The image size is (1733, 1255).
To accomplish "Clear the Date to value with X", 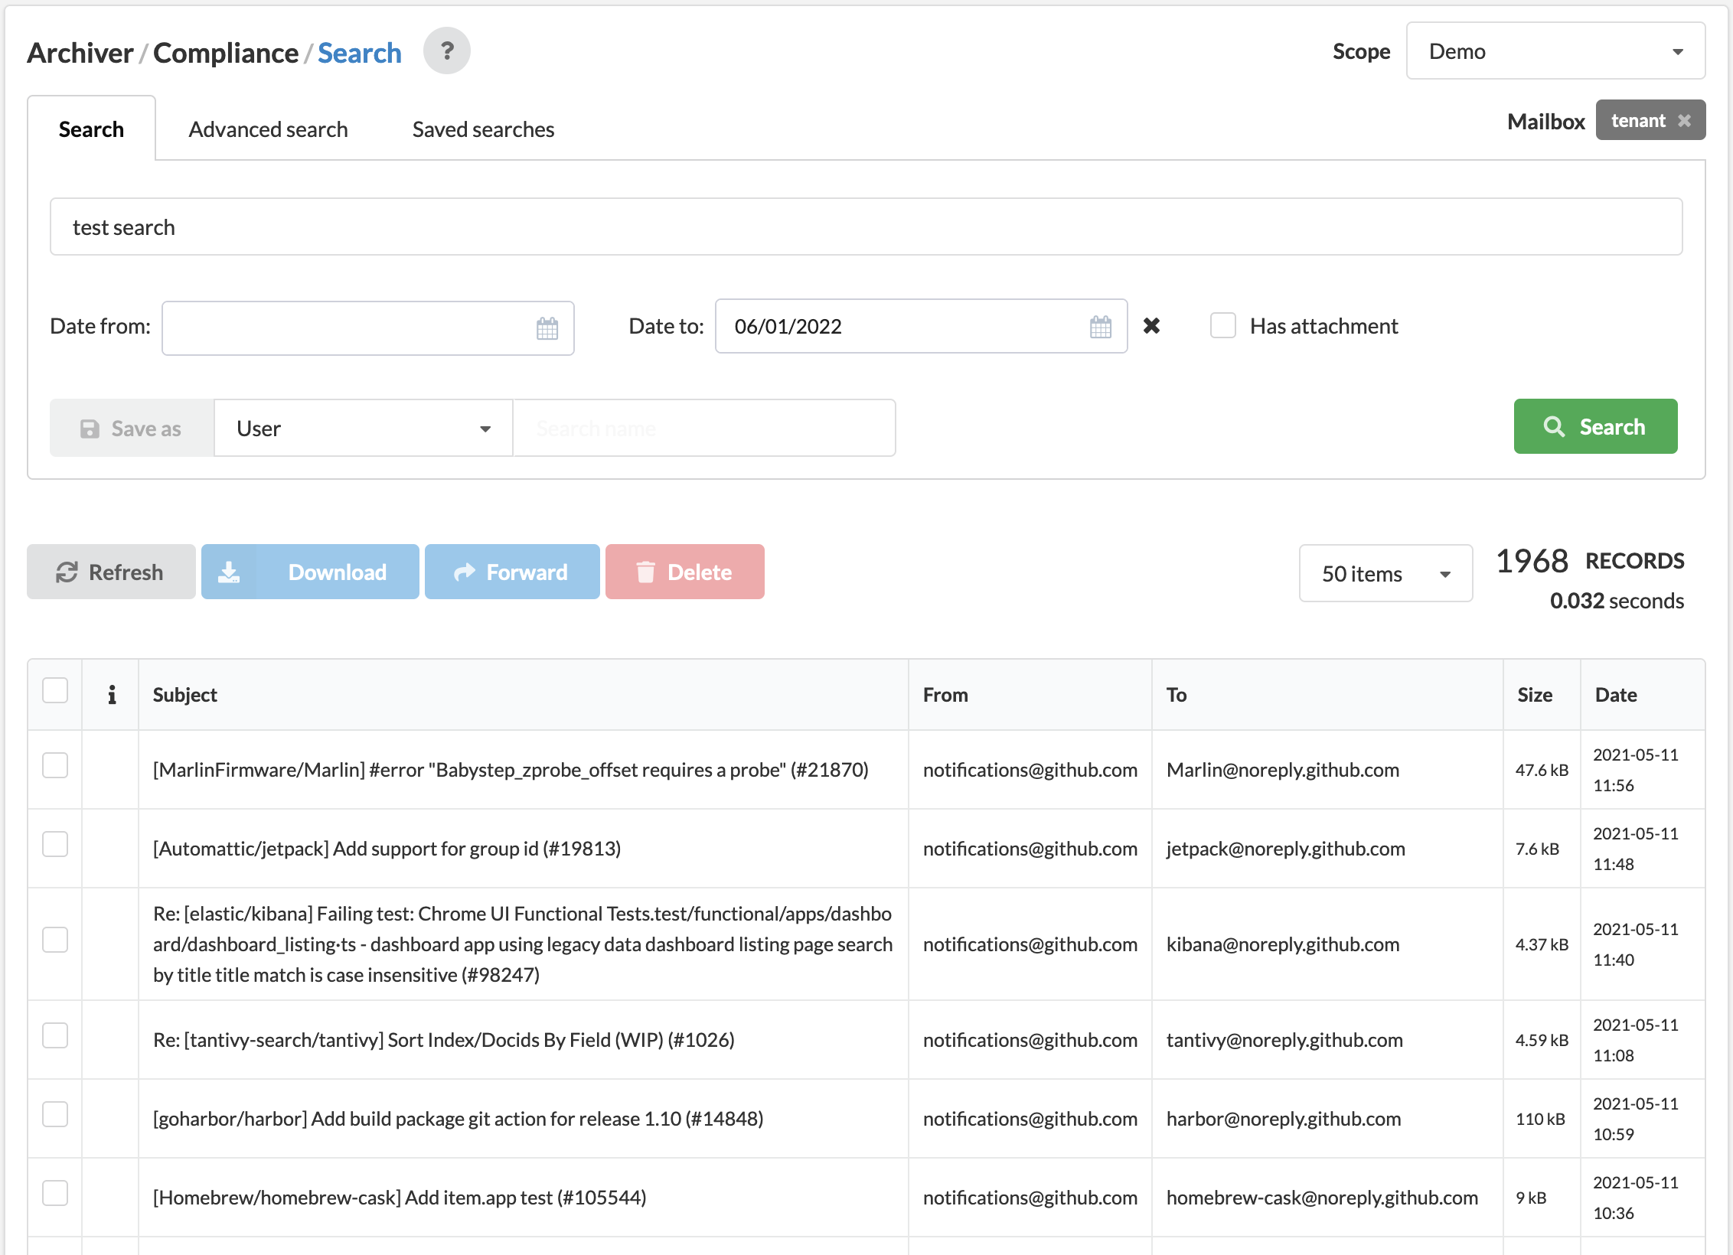I will 1151,326.
